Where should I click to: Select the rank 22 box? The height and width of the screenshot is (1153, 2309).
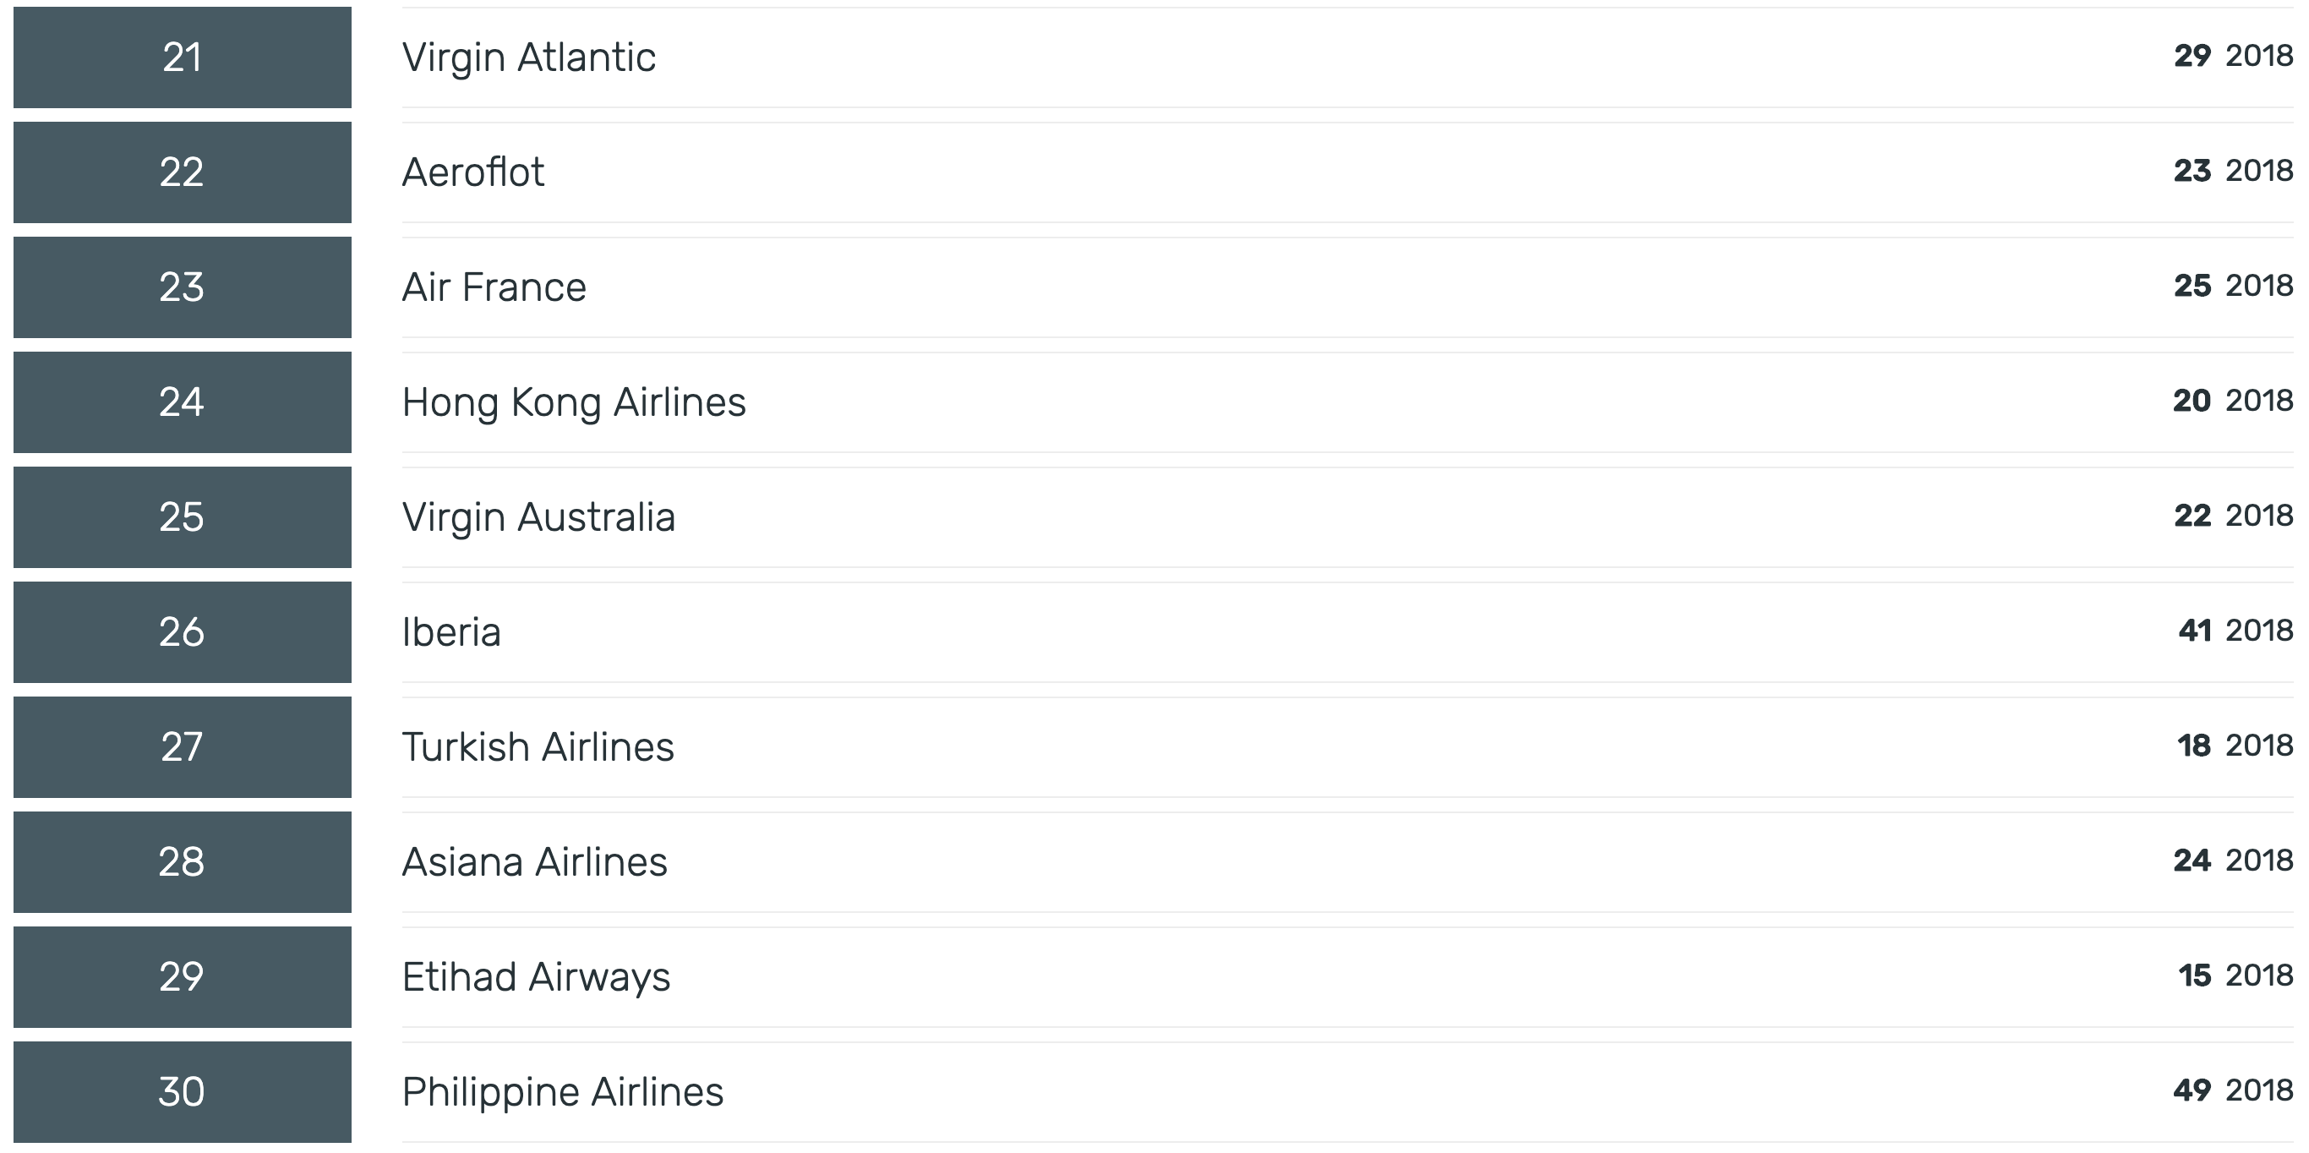(182, 172)
